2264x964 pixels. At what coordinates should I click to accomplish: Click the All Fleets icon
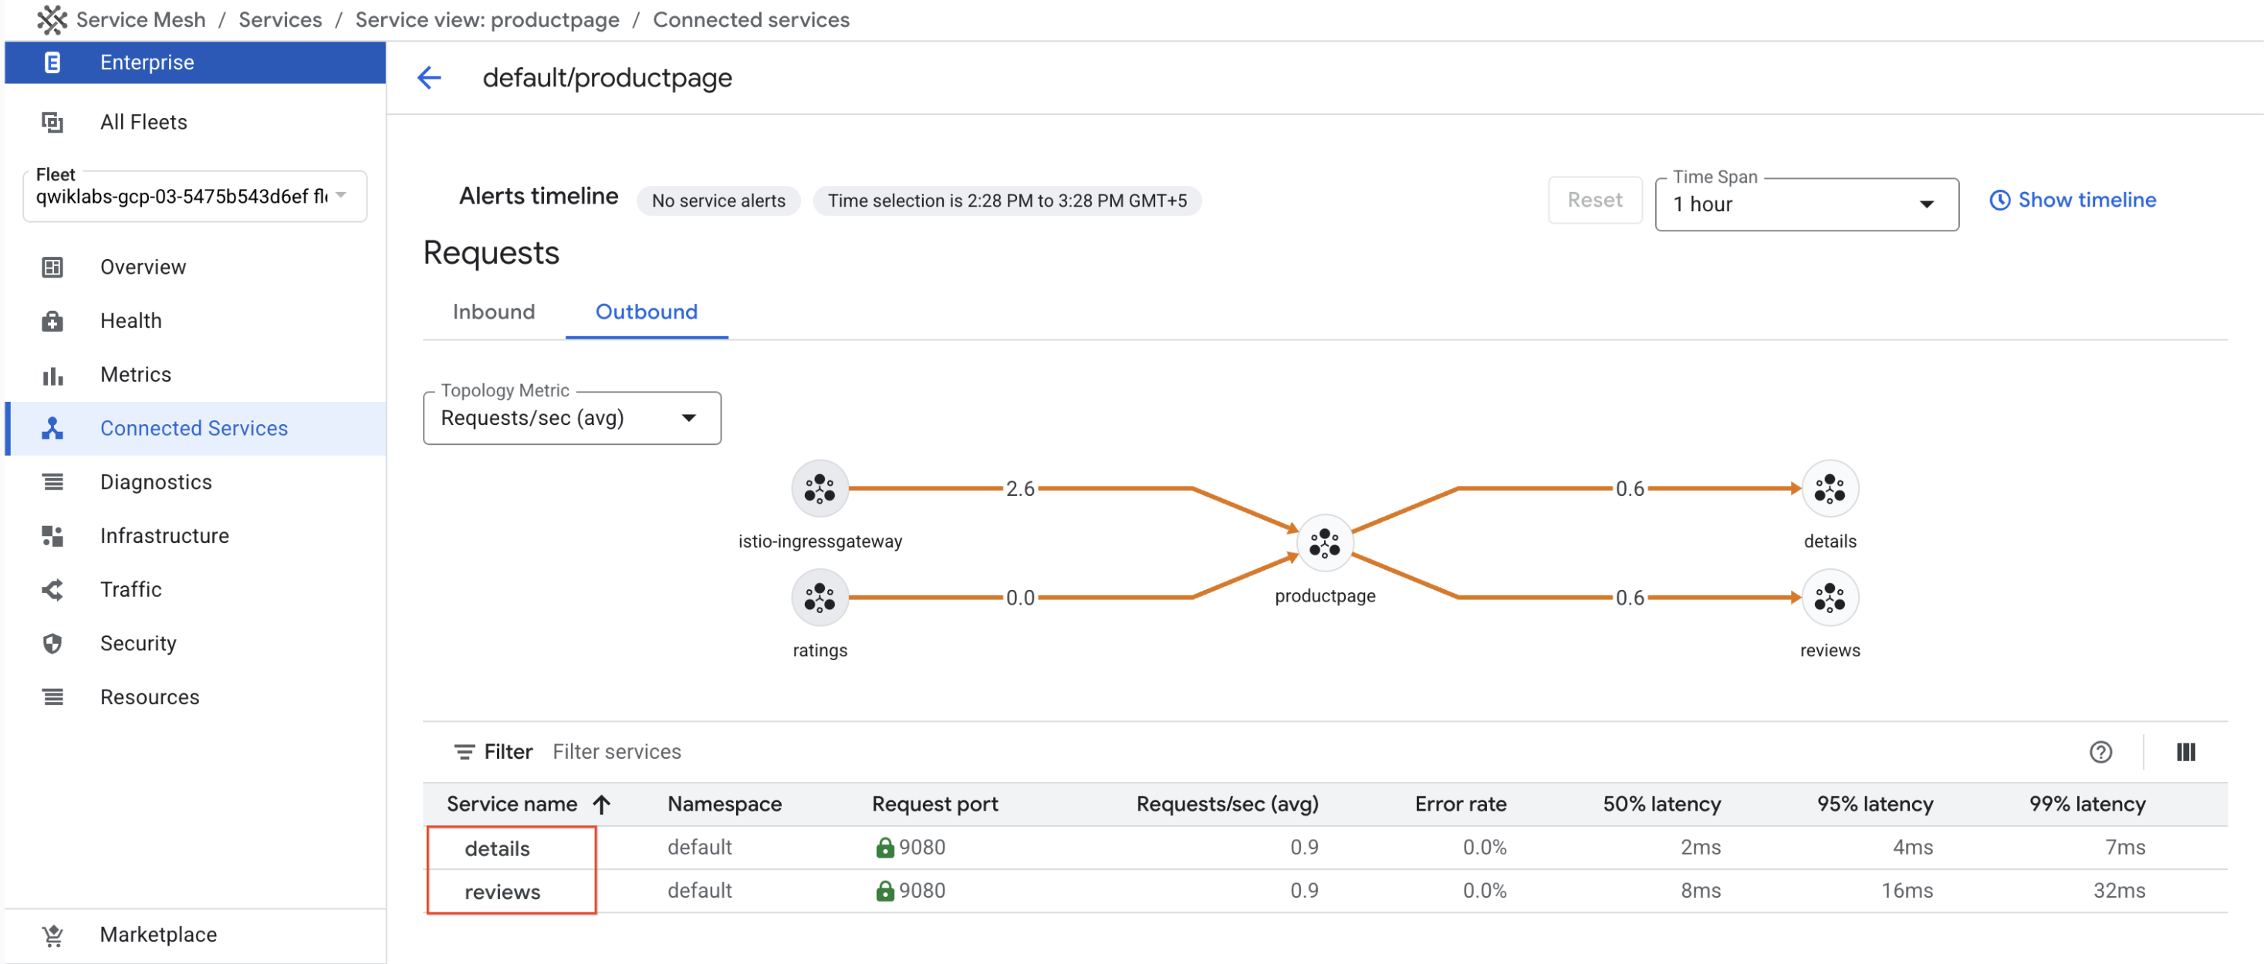52,122
